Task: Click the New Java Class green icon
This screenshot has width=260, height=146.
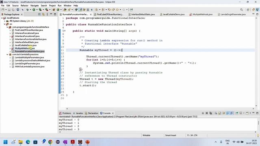Action: (58, 10)
